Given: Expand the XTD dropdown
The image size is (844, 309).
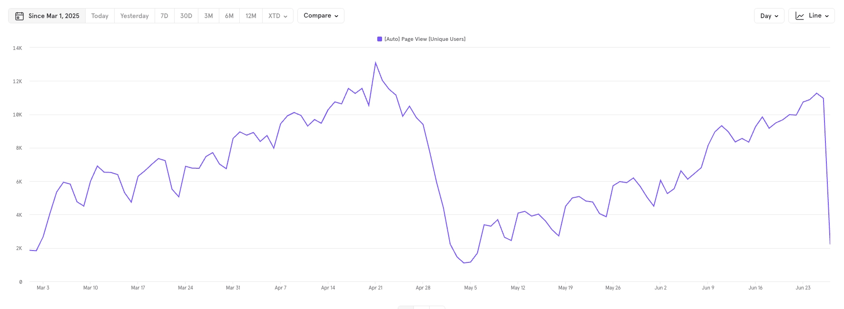Looking at the screenshot, I should coord(278,16).
